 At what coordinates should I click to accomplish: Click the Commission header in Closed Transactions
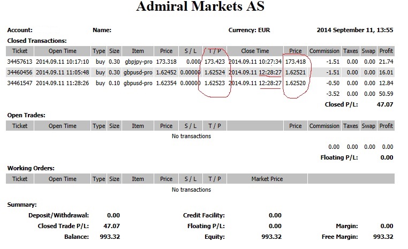[x=324, y=51]
